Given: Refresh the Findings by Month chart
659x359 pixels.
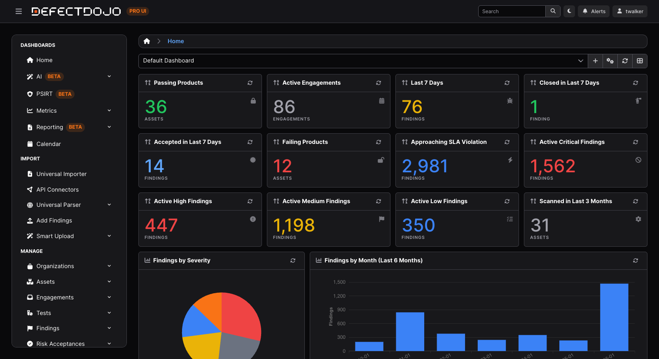Looking at the screenshot, I should tap(636, 261).
